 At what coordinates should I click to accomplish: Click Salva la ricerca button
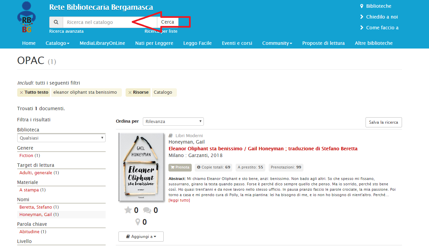pos(383,122)
